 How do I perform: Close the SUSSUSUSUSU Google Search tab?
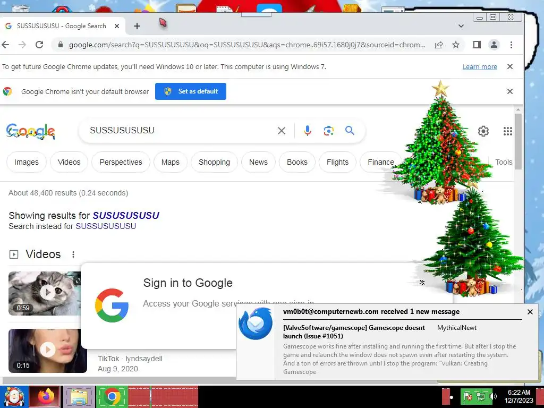[x=117, y=26]
